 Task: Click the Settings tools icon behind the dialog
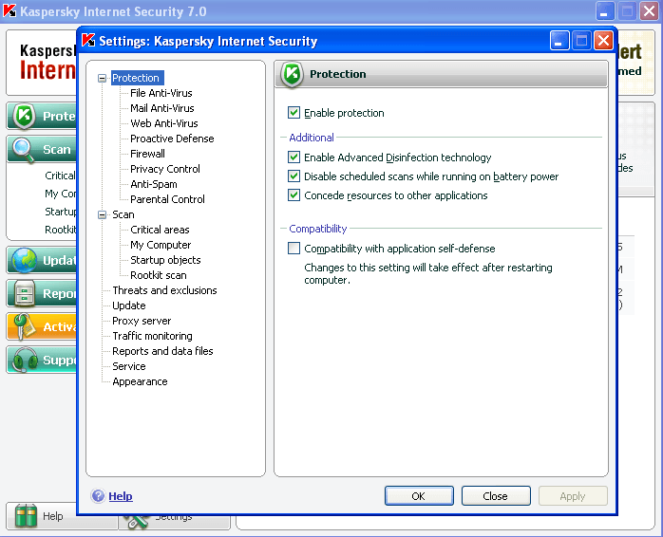click(x=136, y=522)
